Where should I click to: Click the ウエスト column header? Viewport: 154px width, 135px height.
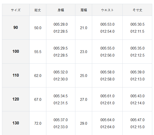pyautogui.click(x=107, y=10)
